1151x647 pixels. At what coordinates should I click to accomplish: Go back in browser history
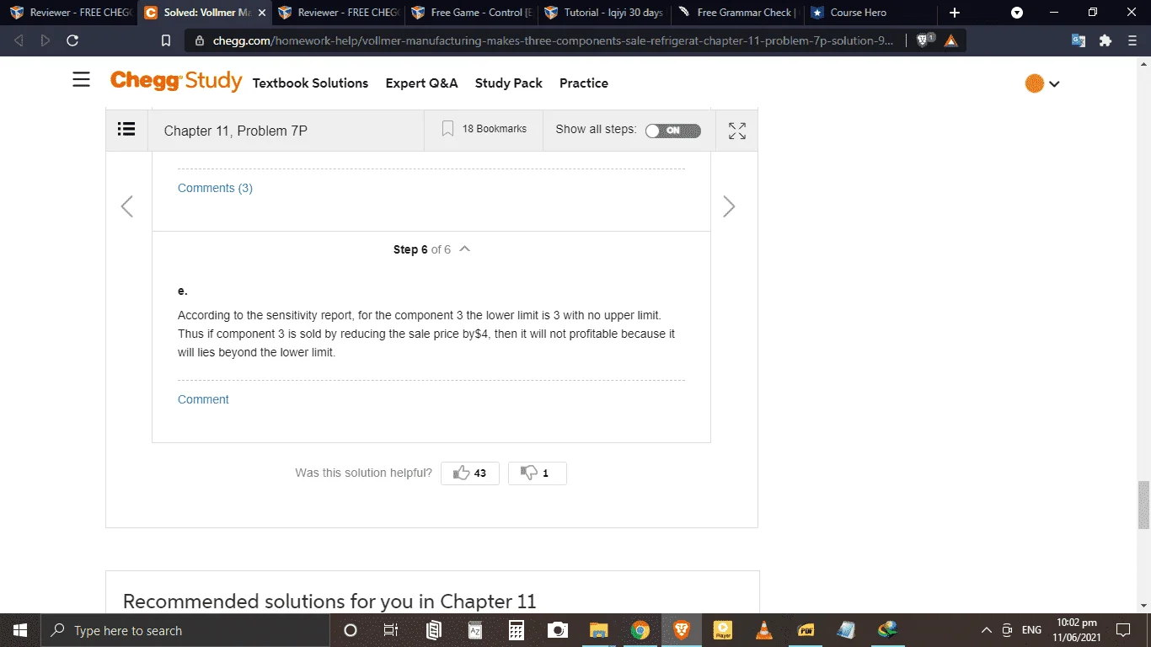19,40
